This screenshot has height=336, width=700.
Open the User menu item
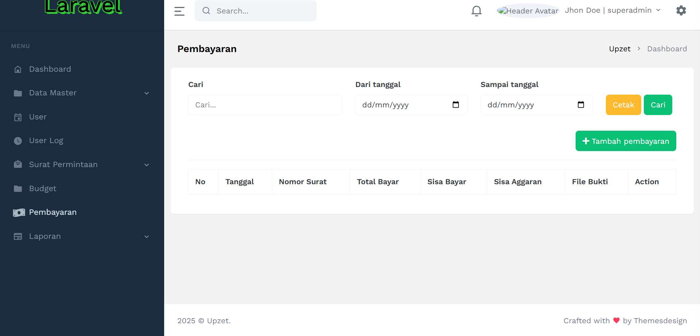[x=38, y=117]
